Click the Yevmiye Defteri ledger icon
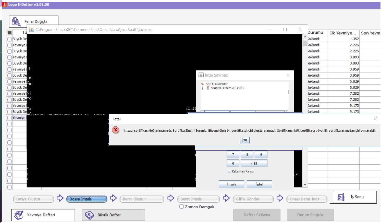 (x=19, y=215)
